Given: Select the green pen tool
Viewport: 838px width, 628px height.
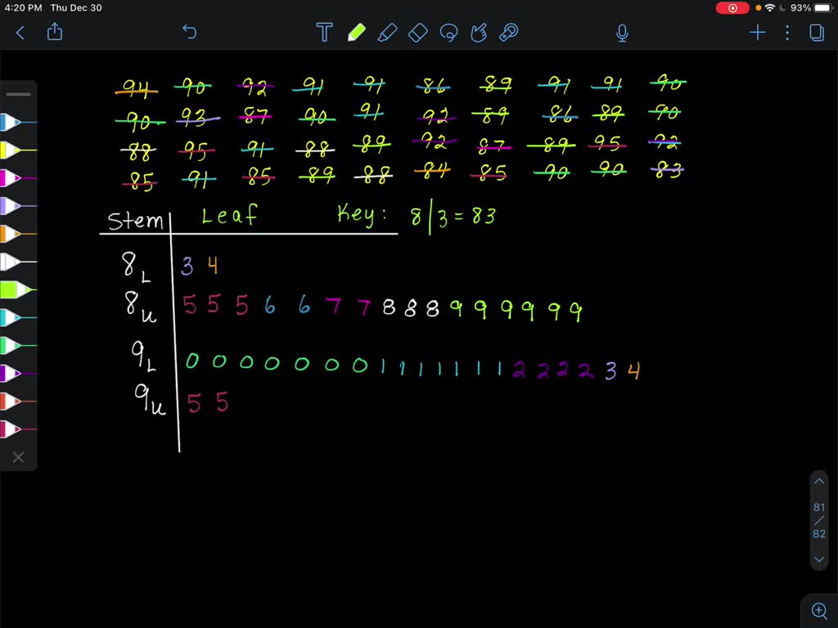Looking at the screenshot, I should coord(356,33).
